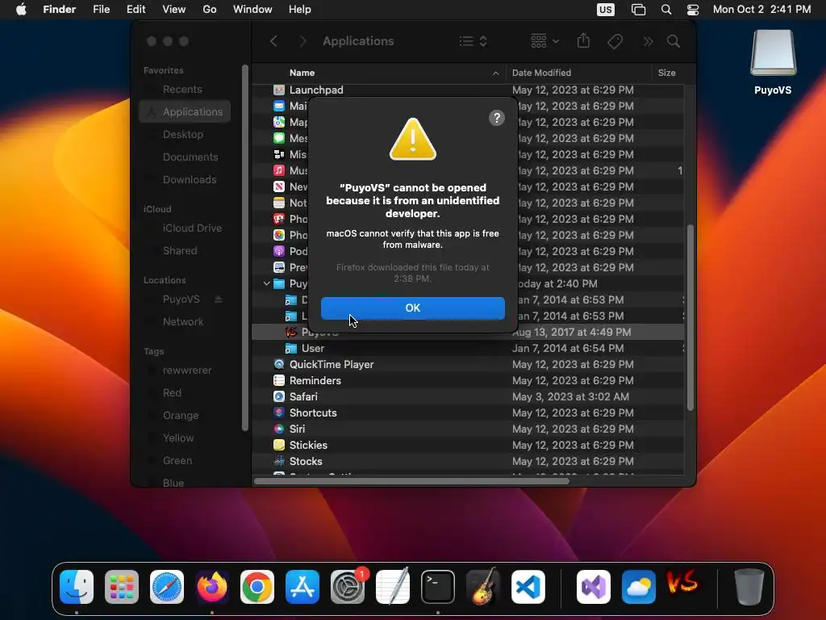Open the View menu

pyautogui.click(x=174, y=10)
